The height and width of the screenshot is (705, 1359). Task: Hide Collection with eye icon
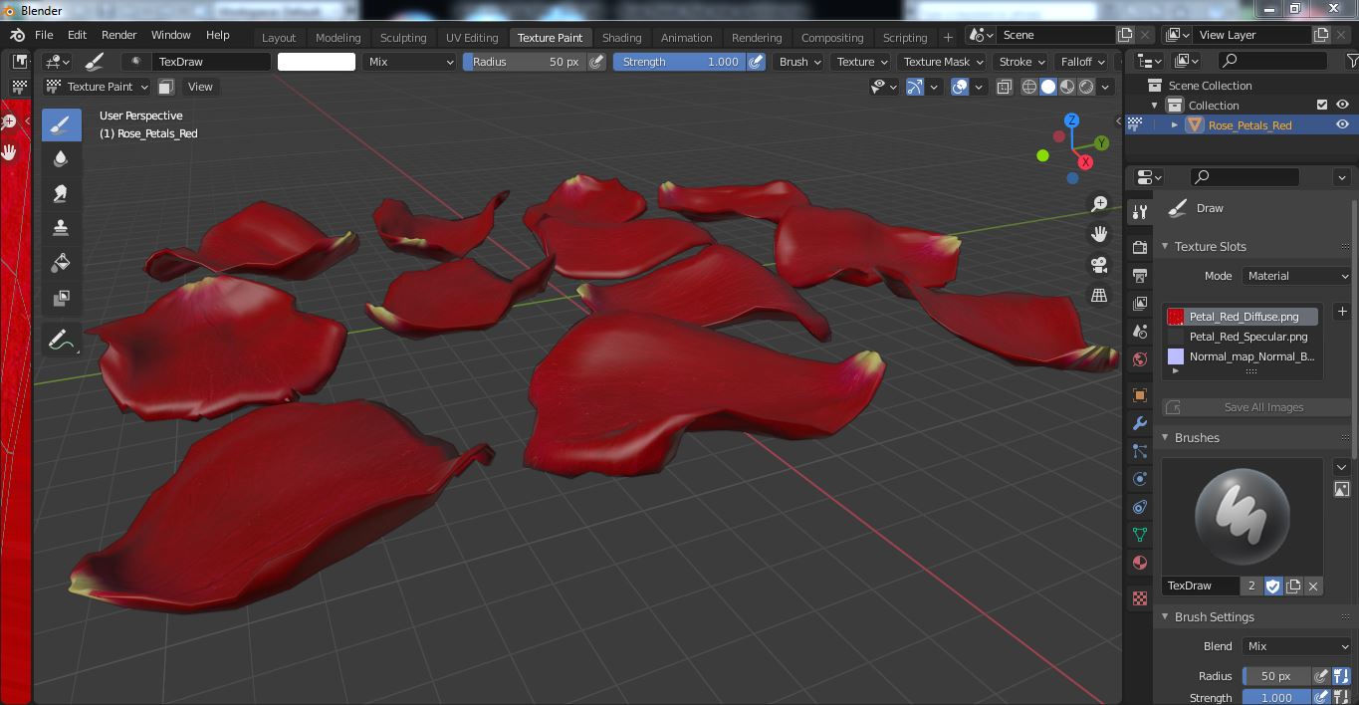1342,105
